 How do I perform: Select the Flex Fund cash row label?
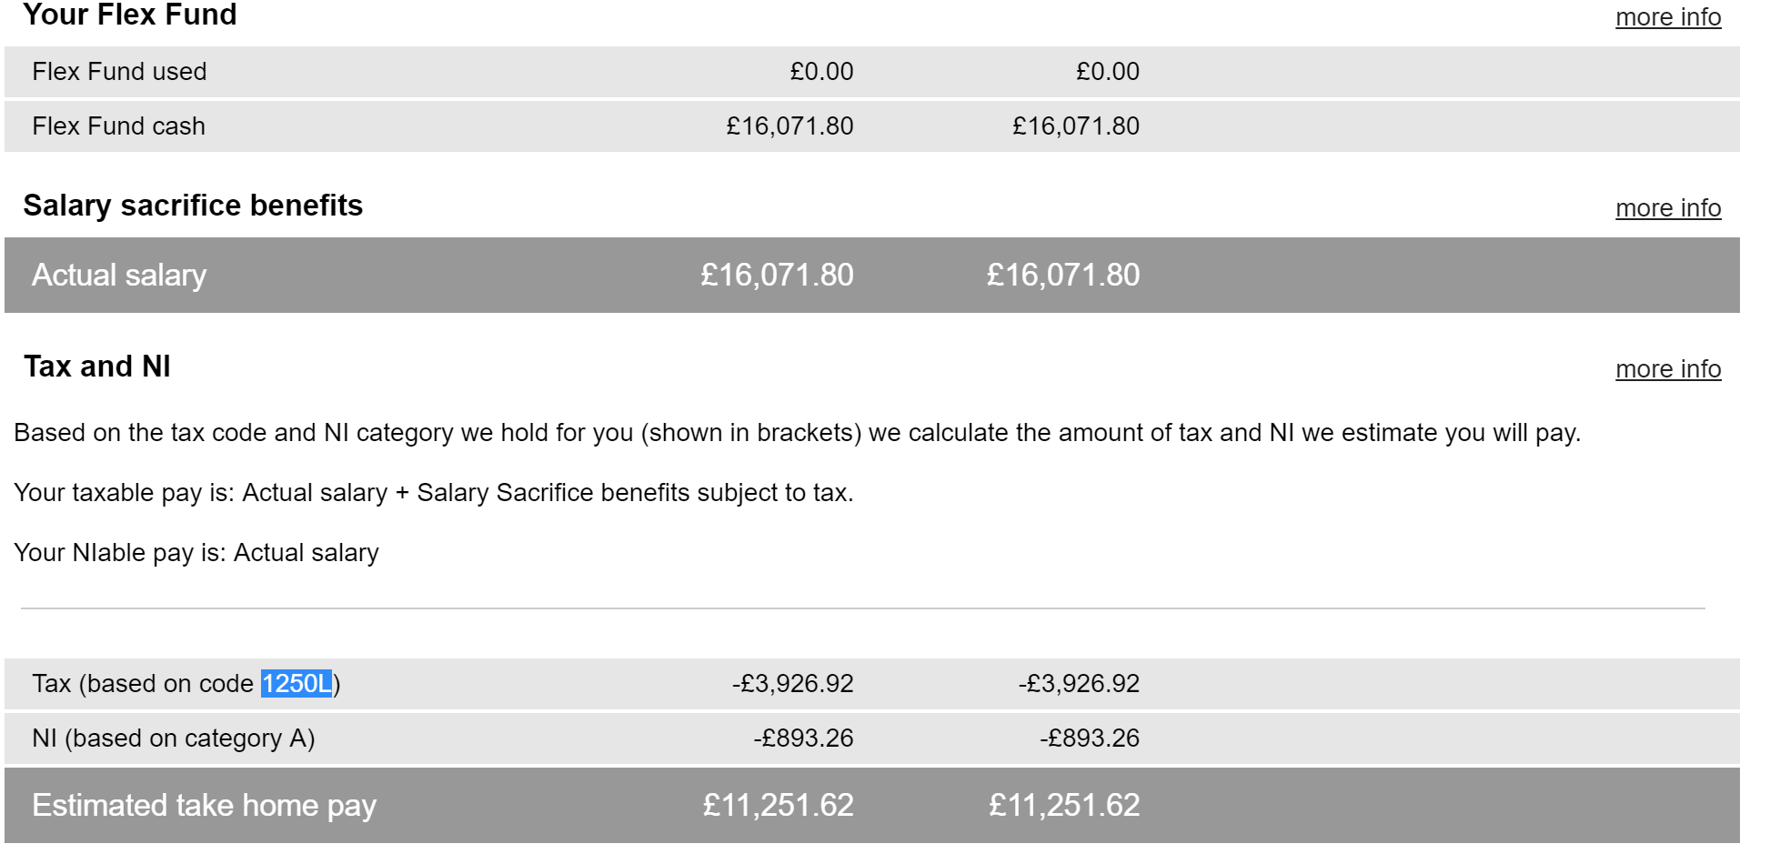118,126
